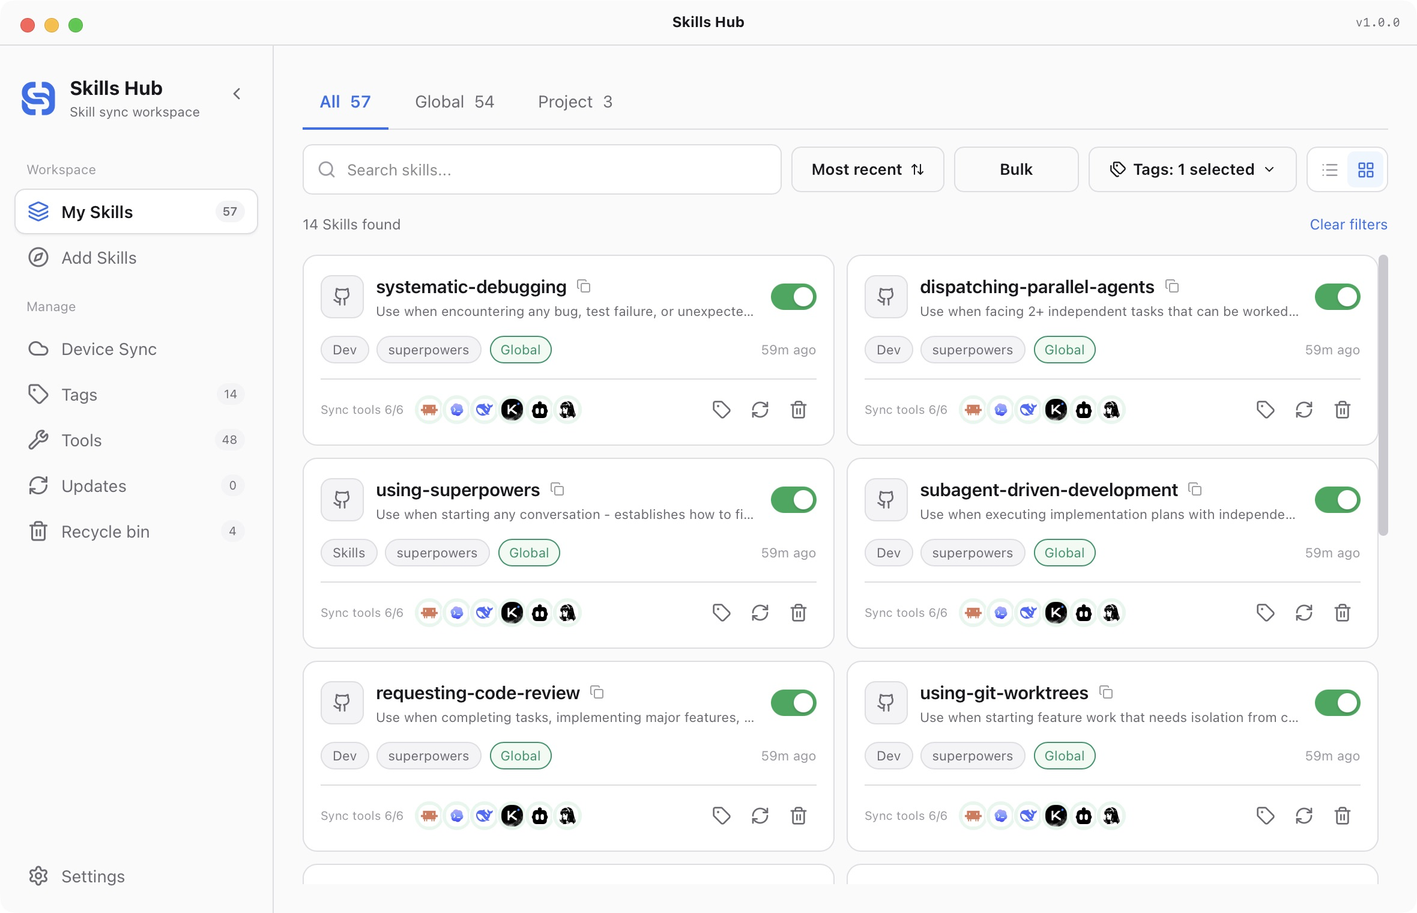Copy the dispatching-parallel-agents skill name
Image resolution: width=1417 pixels, height=913 pixels.
click(1172, 287)
